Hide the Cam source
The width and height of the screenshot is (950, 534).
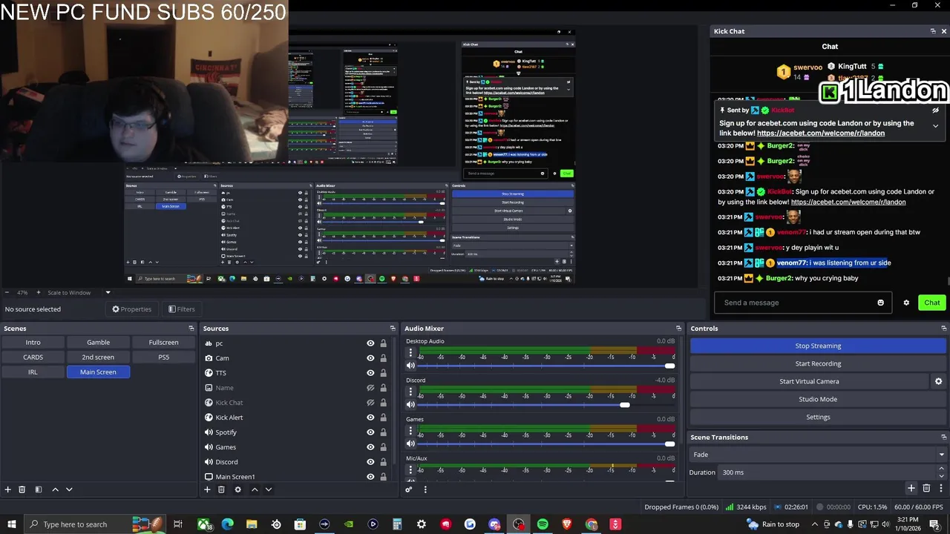click(x=370, y=358)
